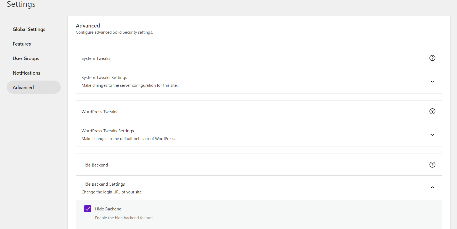Uncheck the Hide Backend checkbox
Image resolution: width=457 pixels, height=229 pixels.
coord(87,209)
